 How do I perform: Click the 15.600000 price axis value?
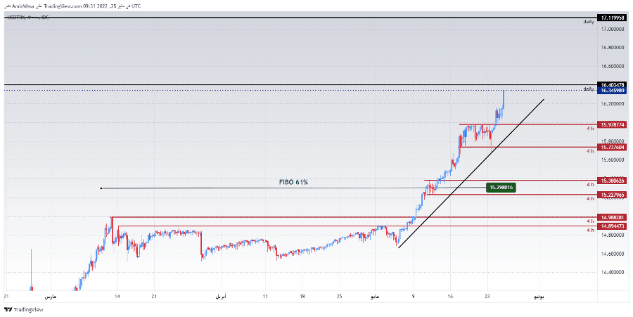[x=613, y=160]
